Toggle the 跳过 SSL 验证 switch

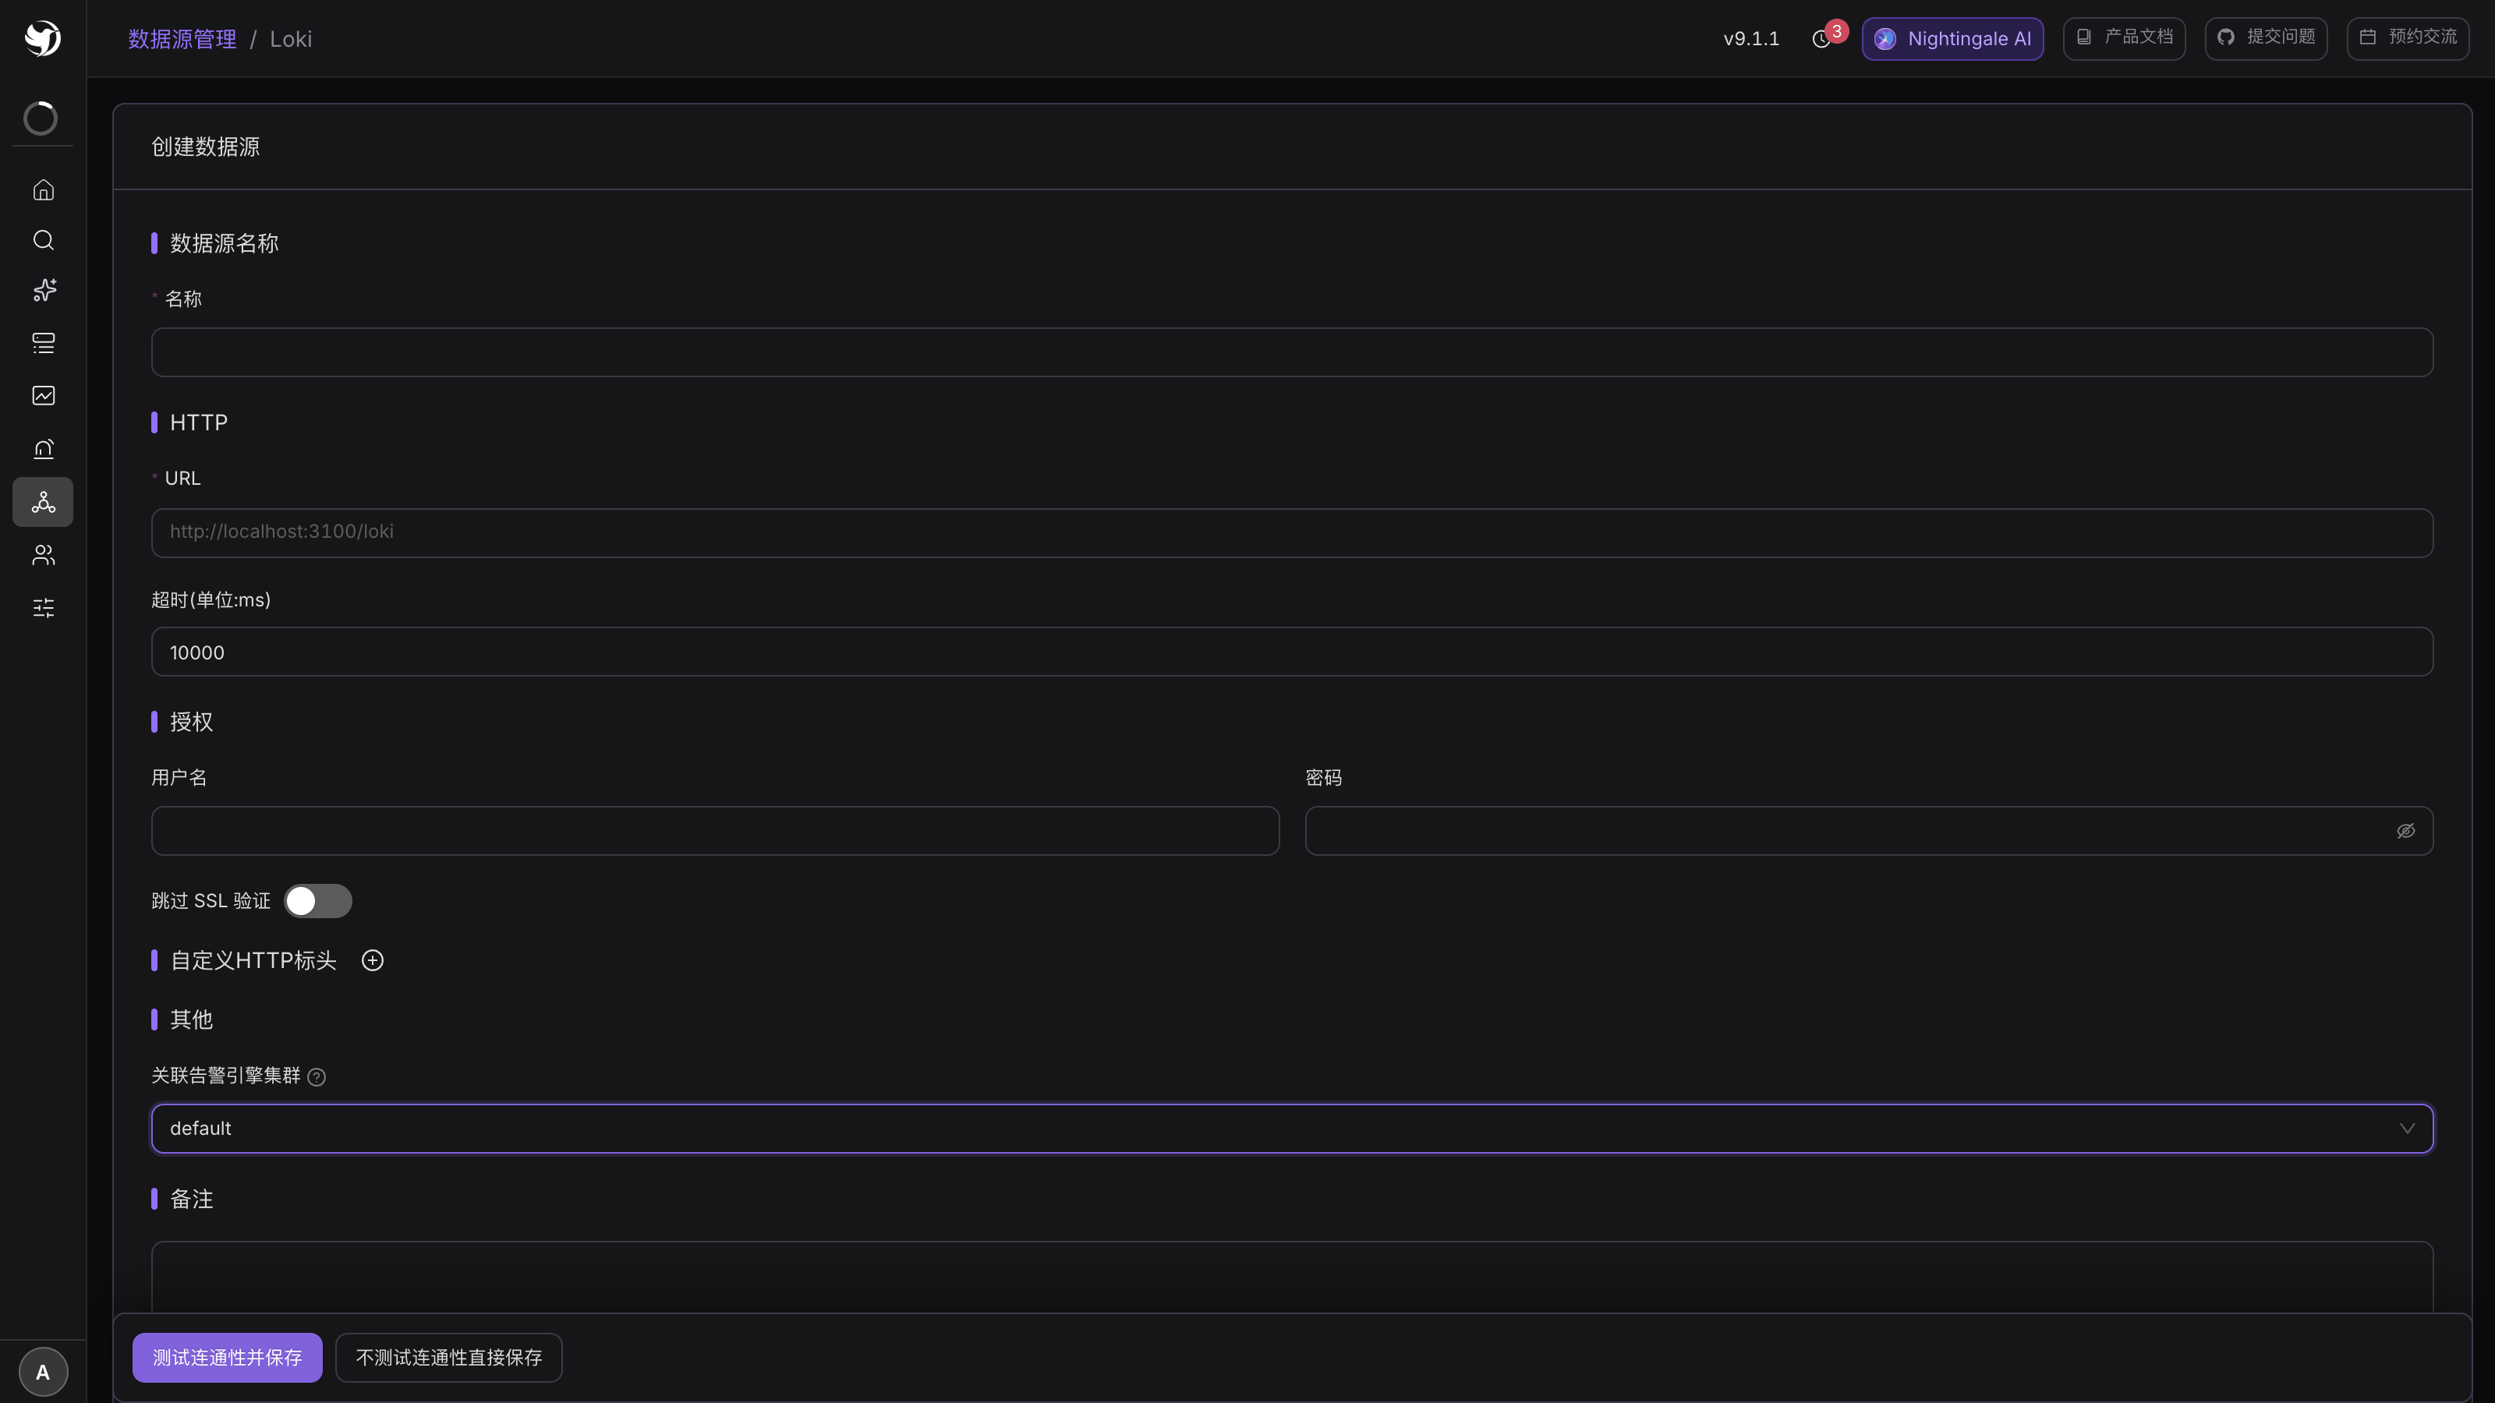317,902
